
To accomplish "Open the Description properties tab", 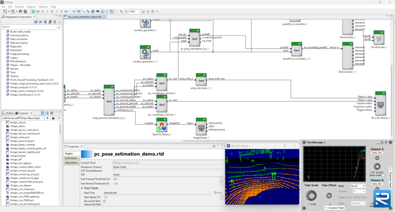I will pos(71,163).
